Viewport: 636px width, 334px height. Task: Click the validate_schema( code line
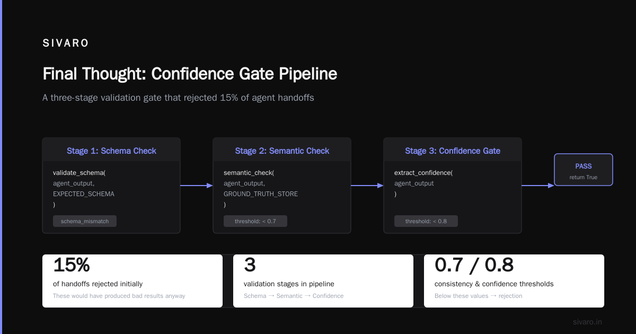79,173
